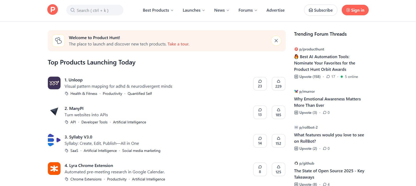Open the 3. Syllaby V3.0 title

click(78, 137)
